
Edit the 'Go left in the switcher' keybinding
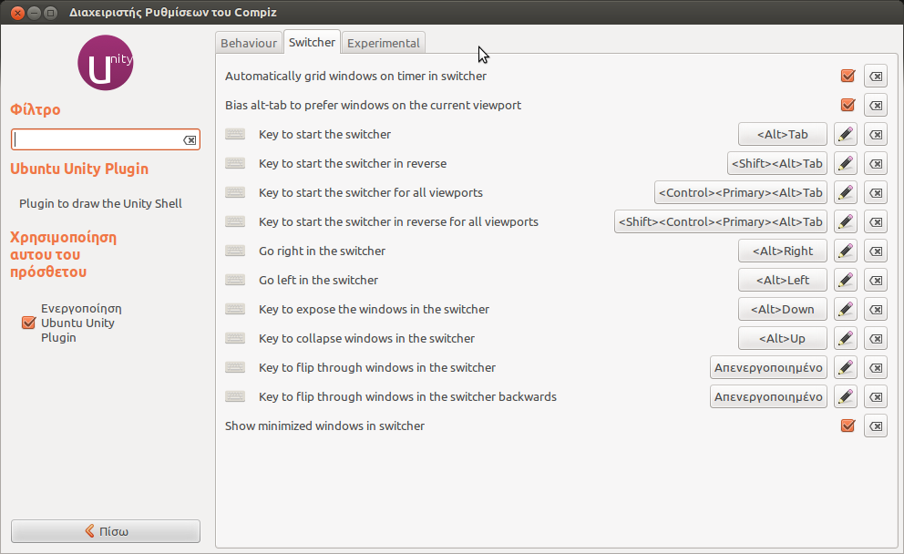(845, 281)
